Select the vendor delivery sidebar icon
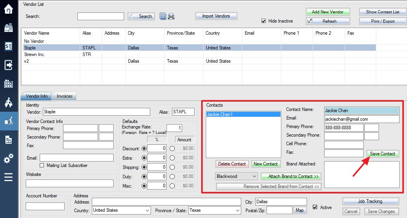This screenshot has width=407, height=218. click(x=9, y=121)
